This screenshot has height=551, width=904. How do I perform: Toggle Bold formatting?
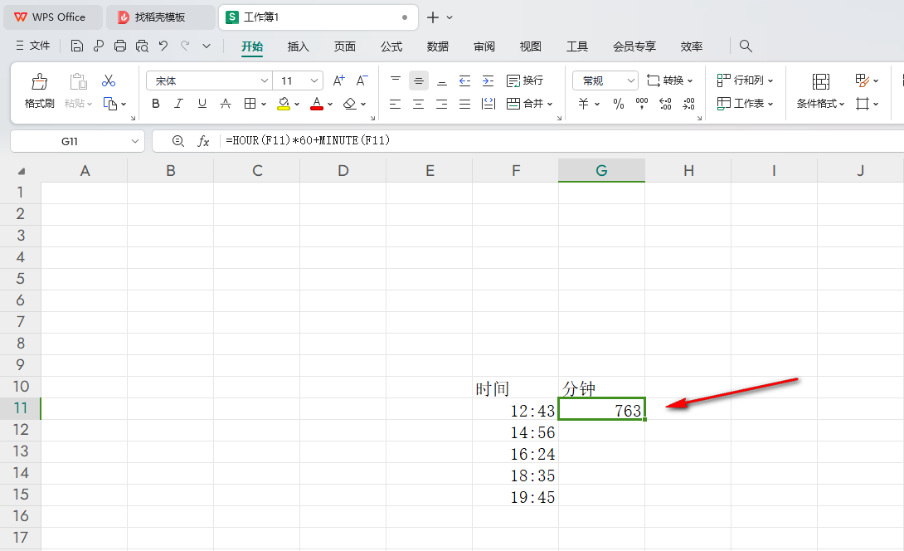click(x=156, y=104)
